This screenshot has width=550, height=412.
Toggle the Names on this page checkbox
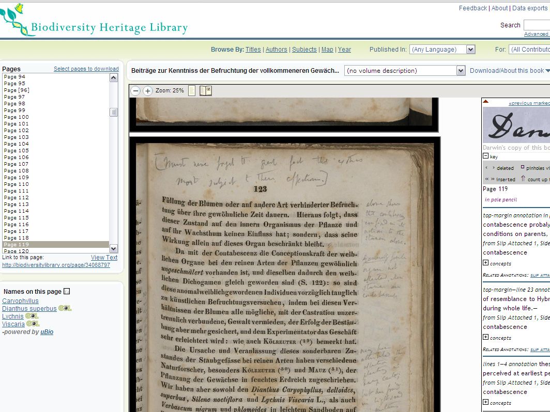[65, 290]
